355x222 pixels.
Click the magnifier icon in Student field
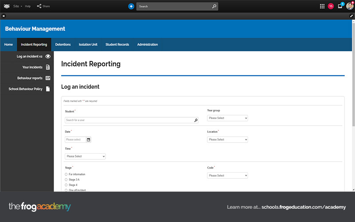tap(196, 120)
